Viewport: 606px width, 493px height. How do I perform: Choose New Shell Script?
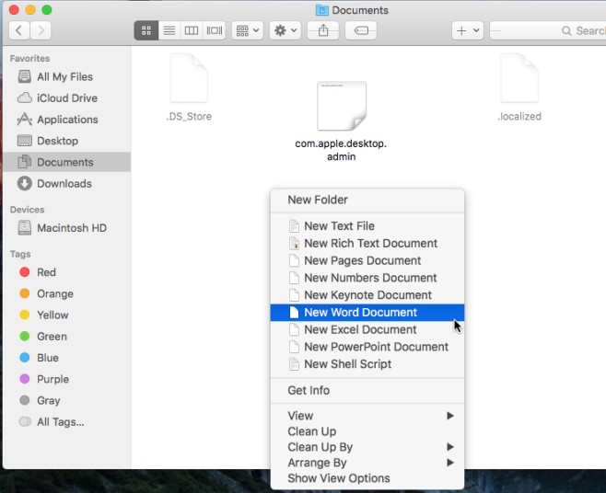pyautogui.click(x=367, y=364)
